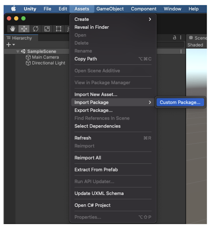Open the Shaded draw mode dropdown
The image size is (212, 227).
click(x=195, y=45)
